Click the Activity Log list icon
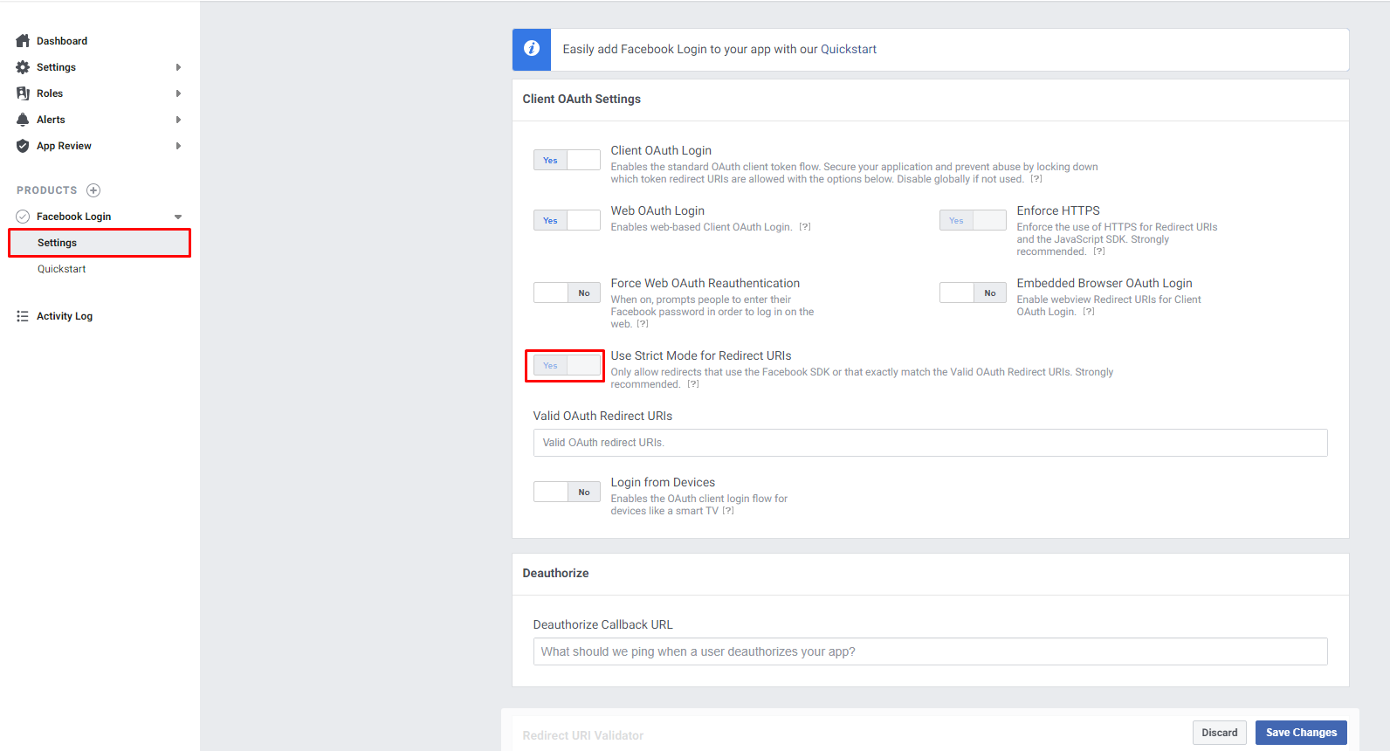Screen dimensions: 1390x751 point(23,316)
